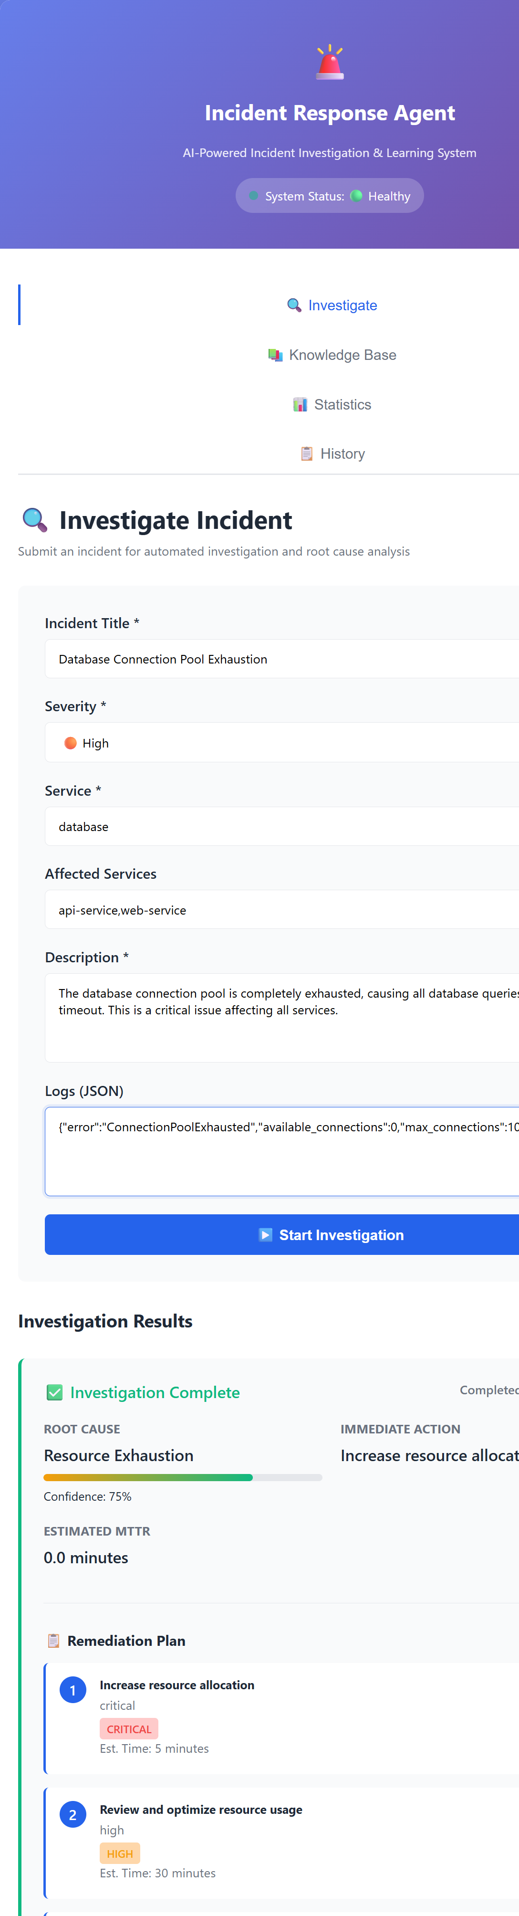Click the confidence progress bar
This screenshot has height=1916, width=519.
pyautogui.click(x=183, y=1477)
